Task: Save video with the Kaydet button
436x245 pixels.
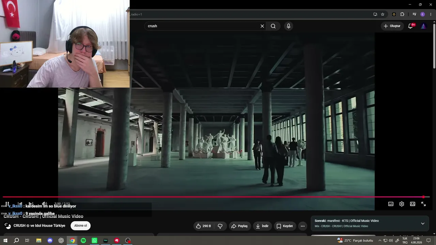Action: tap(285, 226)
